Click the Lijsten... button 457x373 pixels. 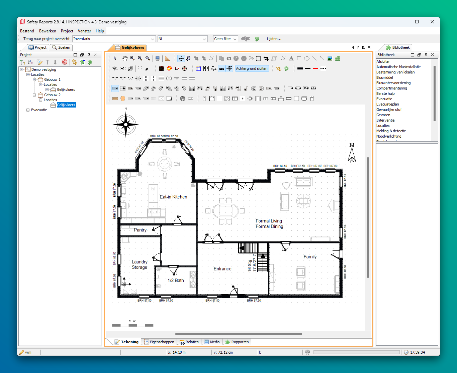coord(274,39)
